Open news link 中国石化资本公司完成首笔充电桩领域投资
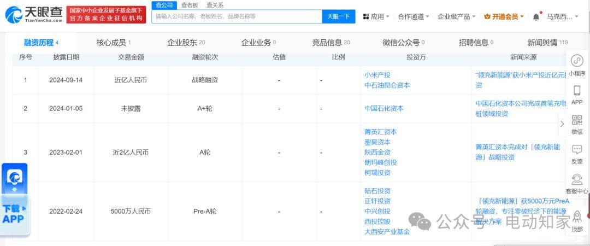The height and width of the screenshot is (246, 590). coord(521,108)
